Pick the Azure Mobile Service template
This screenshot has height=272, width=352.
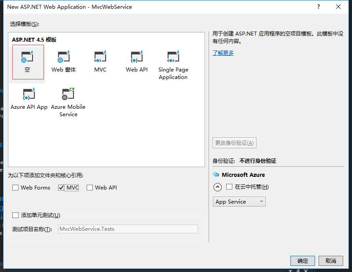(68, 103)
